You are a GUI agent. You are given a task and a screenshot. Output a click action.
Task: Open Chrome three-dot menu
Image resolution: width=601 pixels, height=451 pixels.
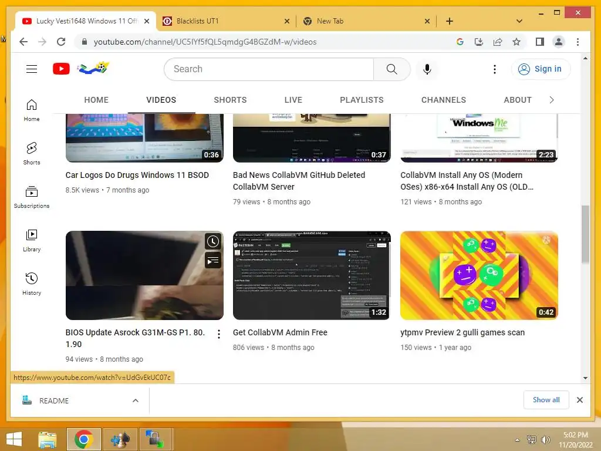pyautogui.click(x=578, y=42)
